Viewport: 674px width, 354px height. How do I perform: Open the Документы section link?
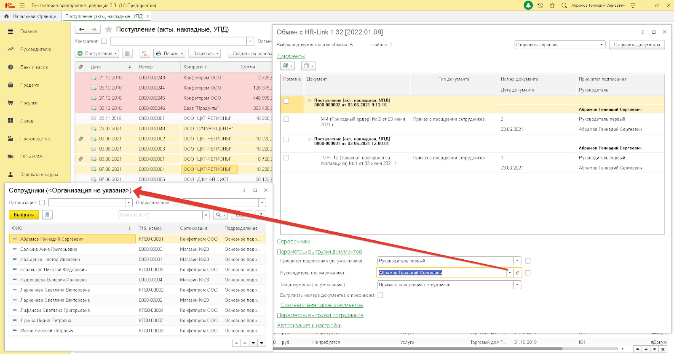(x=291, y=56)
